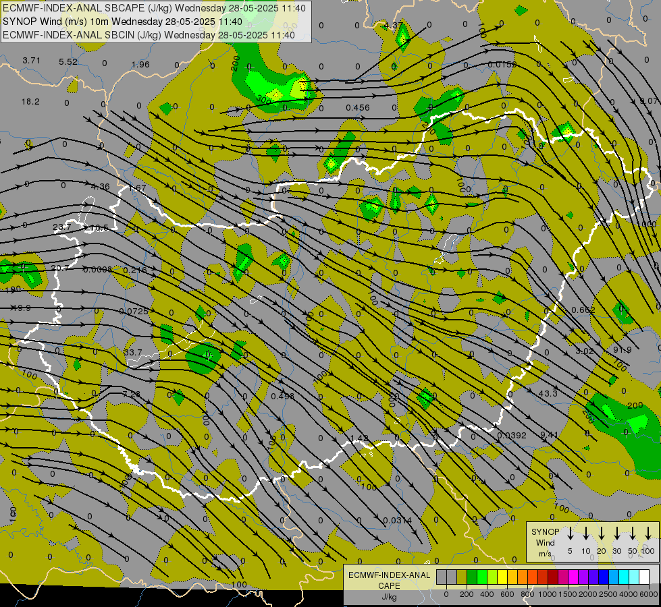
Task: Click the map value 0.0314
Action: (x=398, y=521)
